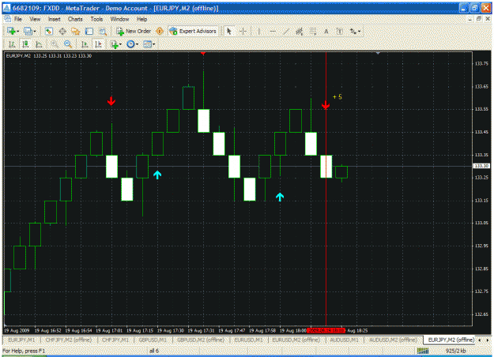Viewport: 494px width, 357px height.
Task: Click the Profiles icon
Action: pos(28,31)
